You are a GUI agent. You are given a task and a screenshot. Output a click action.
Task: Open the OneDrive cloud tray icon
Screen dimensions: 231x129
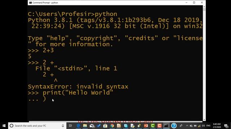191,126
